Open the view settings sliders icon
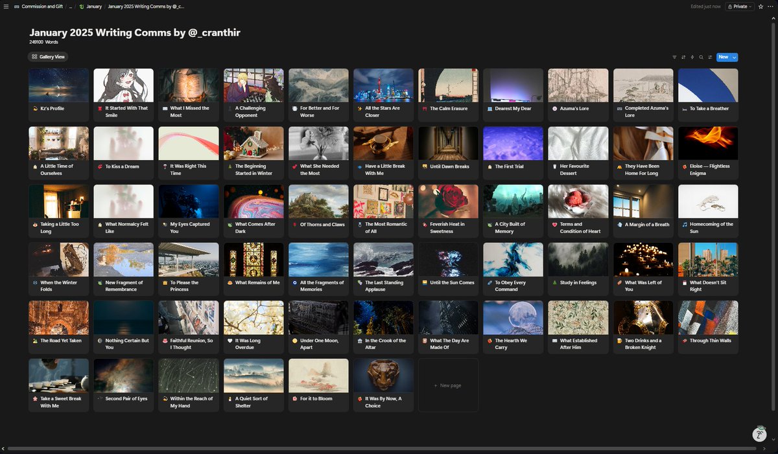The image size is (778, 454). (x=710, y=57)
